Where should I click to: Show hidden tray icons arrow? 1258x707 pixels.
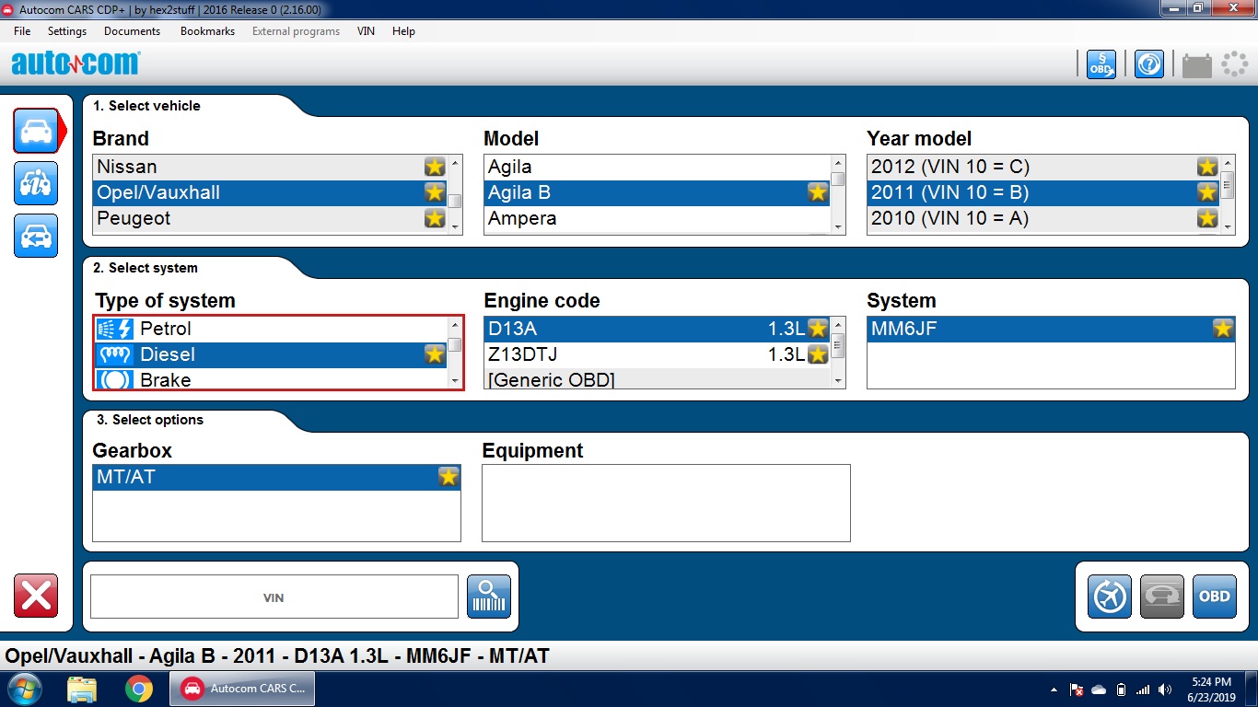point(1054,690)
